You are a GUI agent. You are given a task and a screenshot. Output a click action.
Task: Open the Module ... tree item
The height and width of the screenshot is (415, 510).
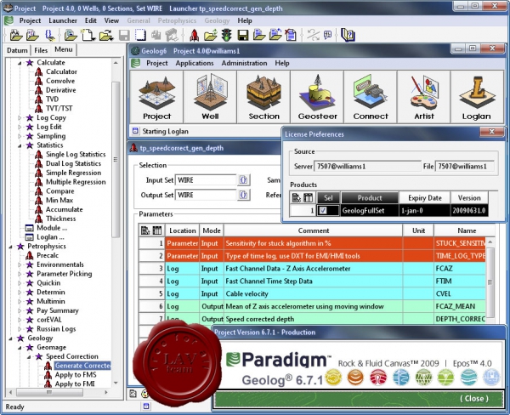52,228
